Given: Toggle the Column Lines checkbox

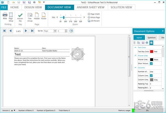Looking at the screenshot, I should (151, 75).
